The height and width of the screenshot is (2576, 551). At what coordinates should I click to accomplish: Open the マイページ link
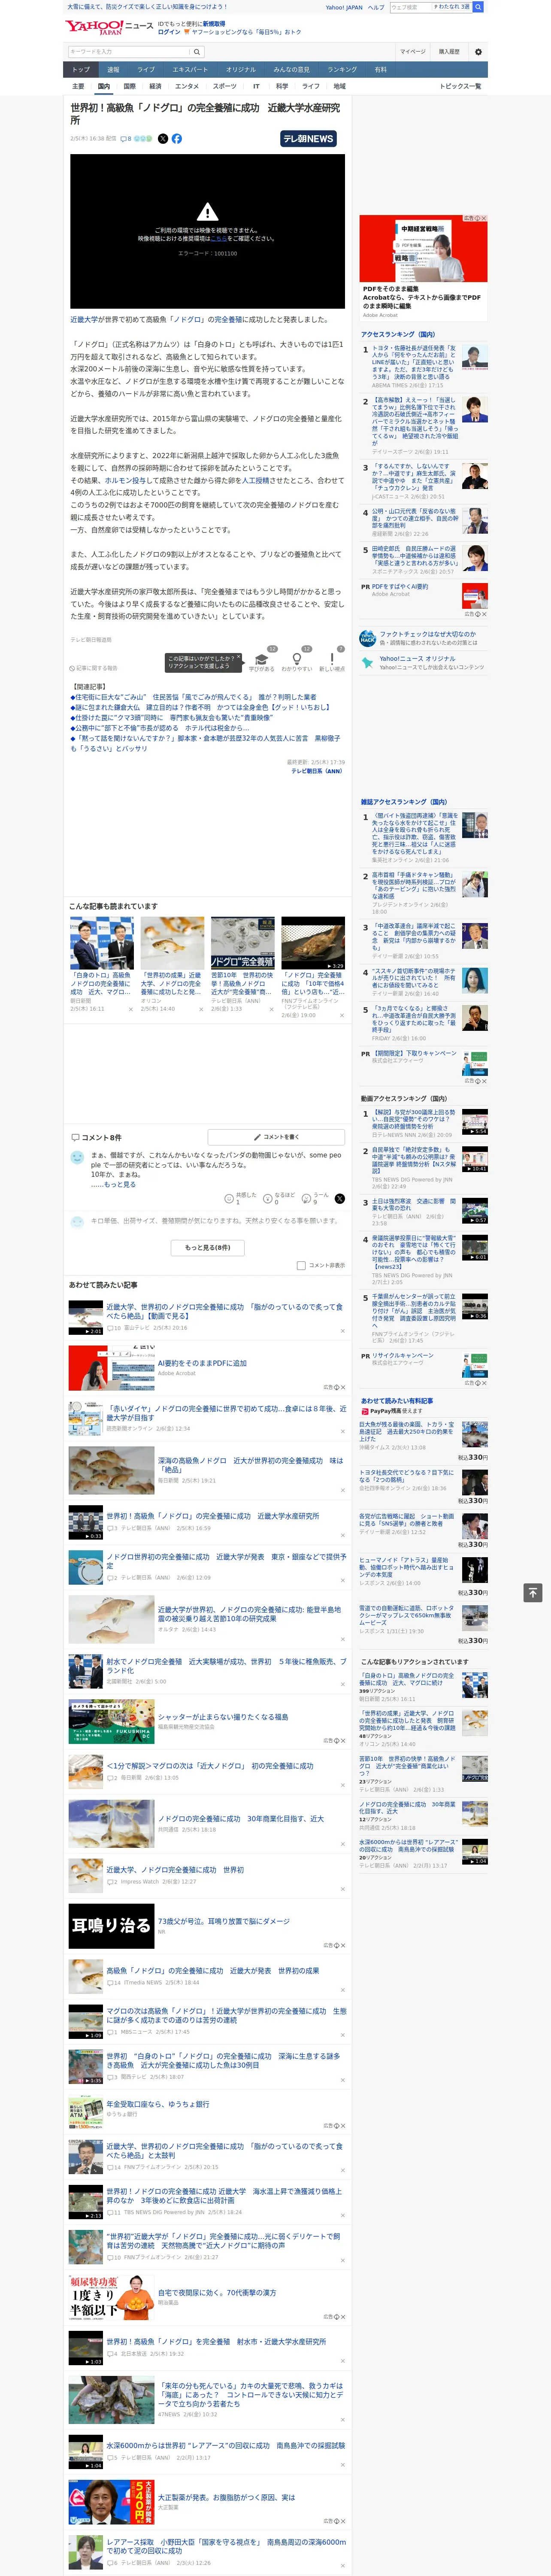tap(412, 51)
